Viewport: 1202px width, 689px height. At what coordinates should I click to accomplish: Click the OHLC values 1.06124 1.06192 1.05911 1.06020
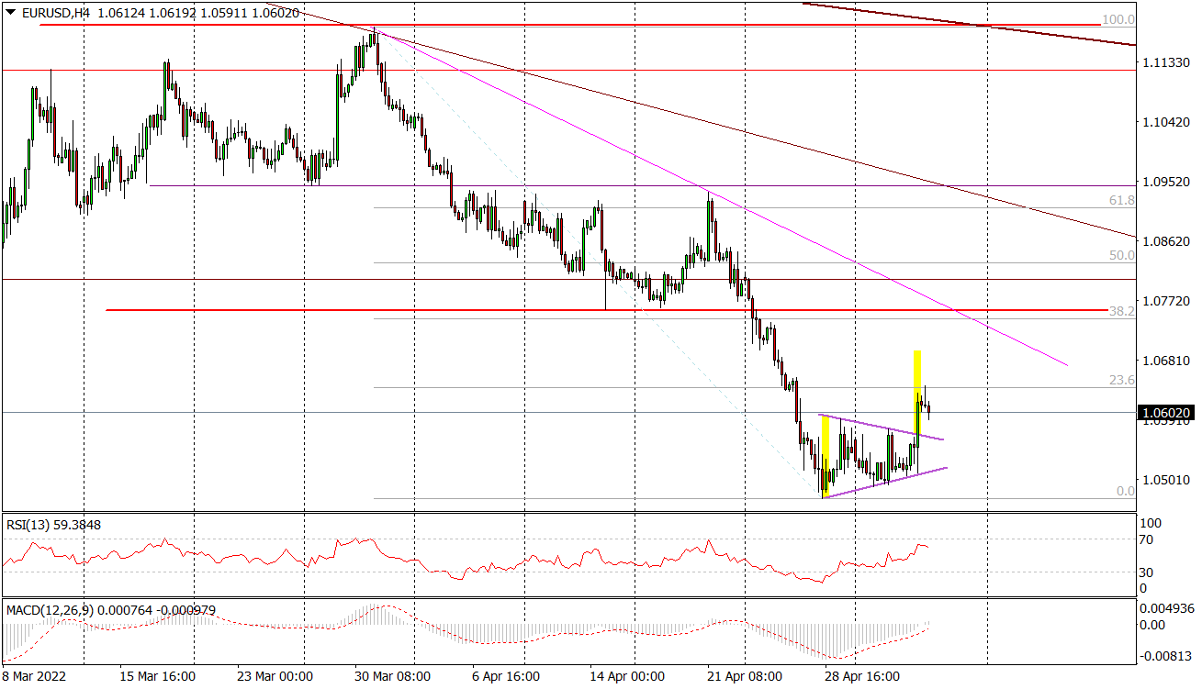[197, 13]
